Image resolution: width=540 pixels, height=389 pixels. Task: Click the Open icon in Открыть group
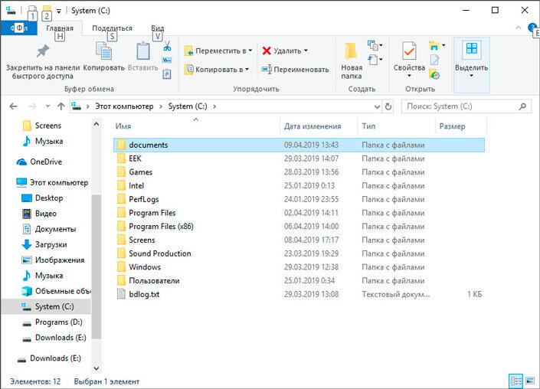click(x=434, y=45)
